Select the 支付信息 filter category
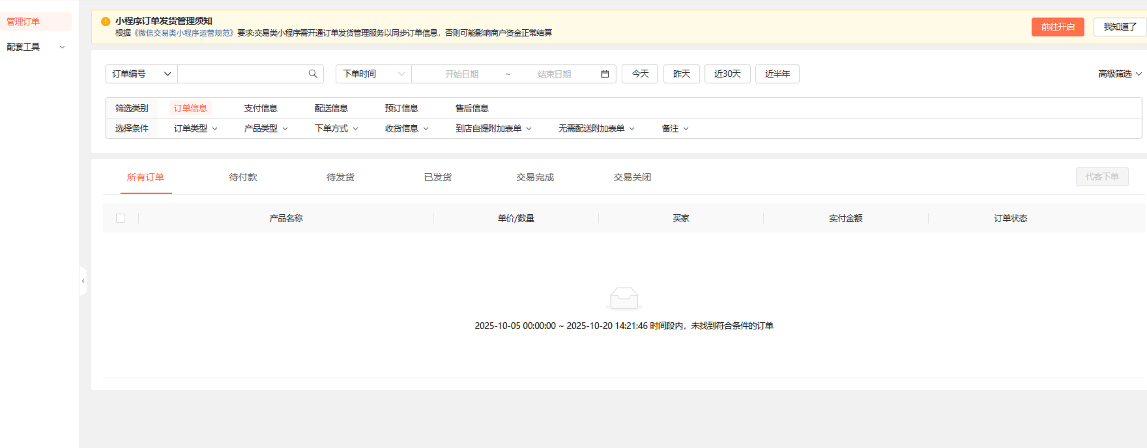 tap(261, 108)
